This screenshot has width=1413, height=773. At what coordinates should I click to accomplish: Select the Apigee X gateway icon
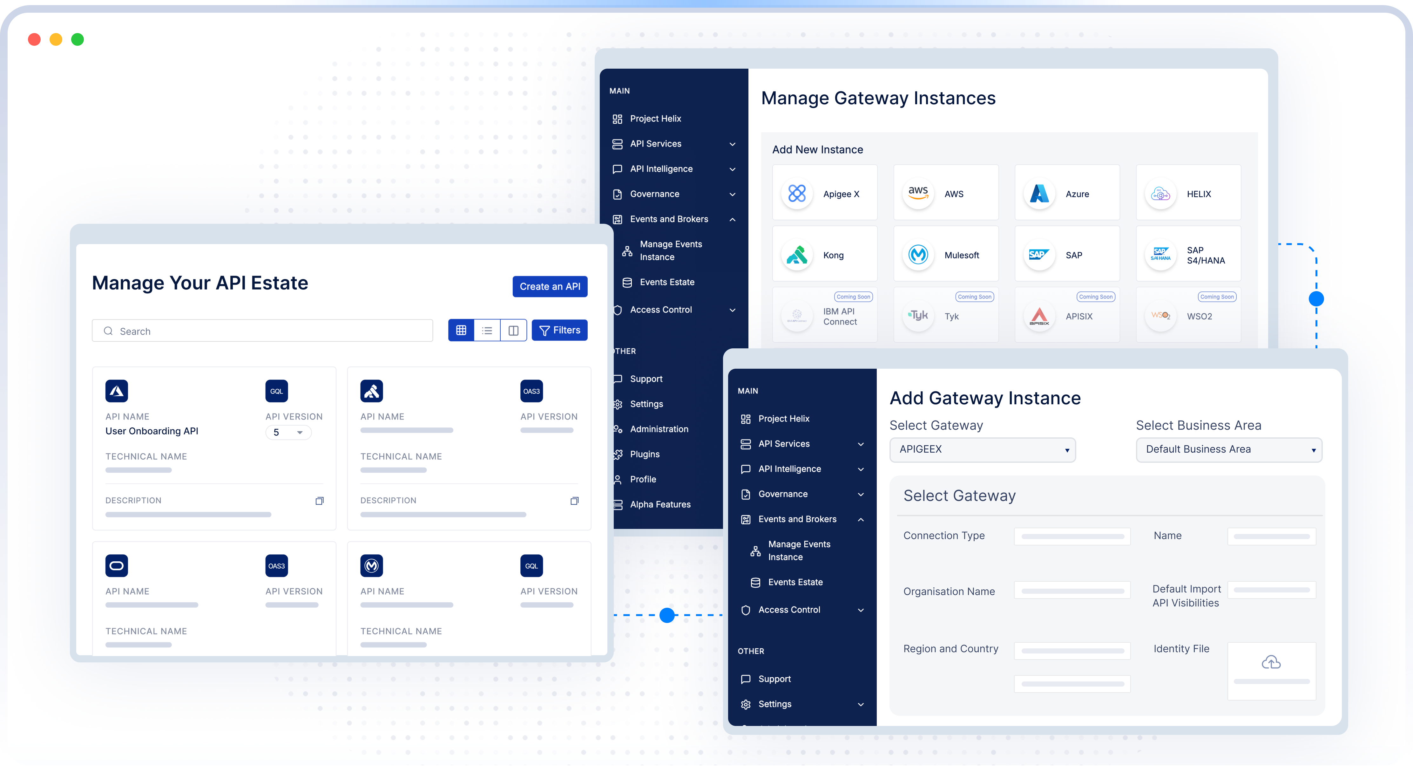pyautogui.click(x=796, y=193)
